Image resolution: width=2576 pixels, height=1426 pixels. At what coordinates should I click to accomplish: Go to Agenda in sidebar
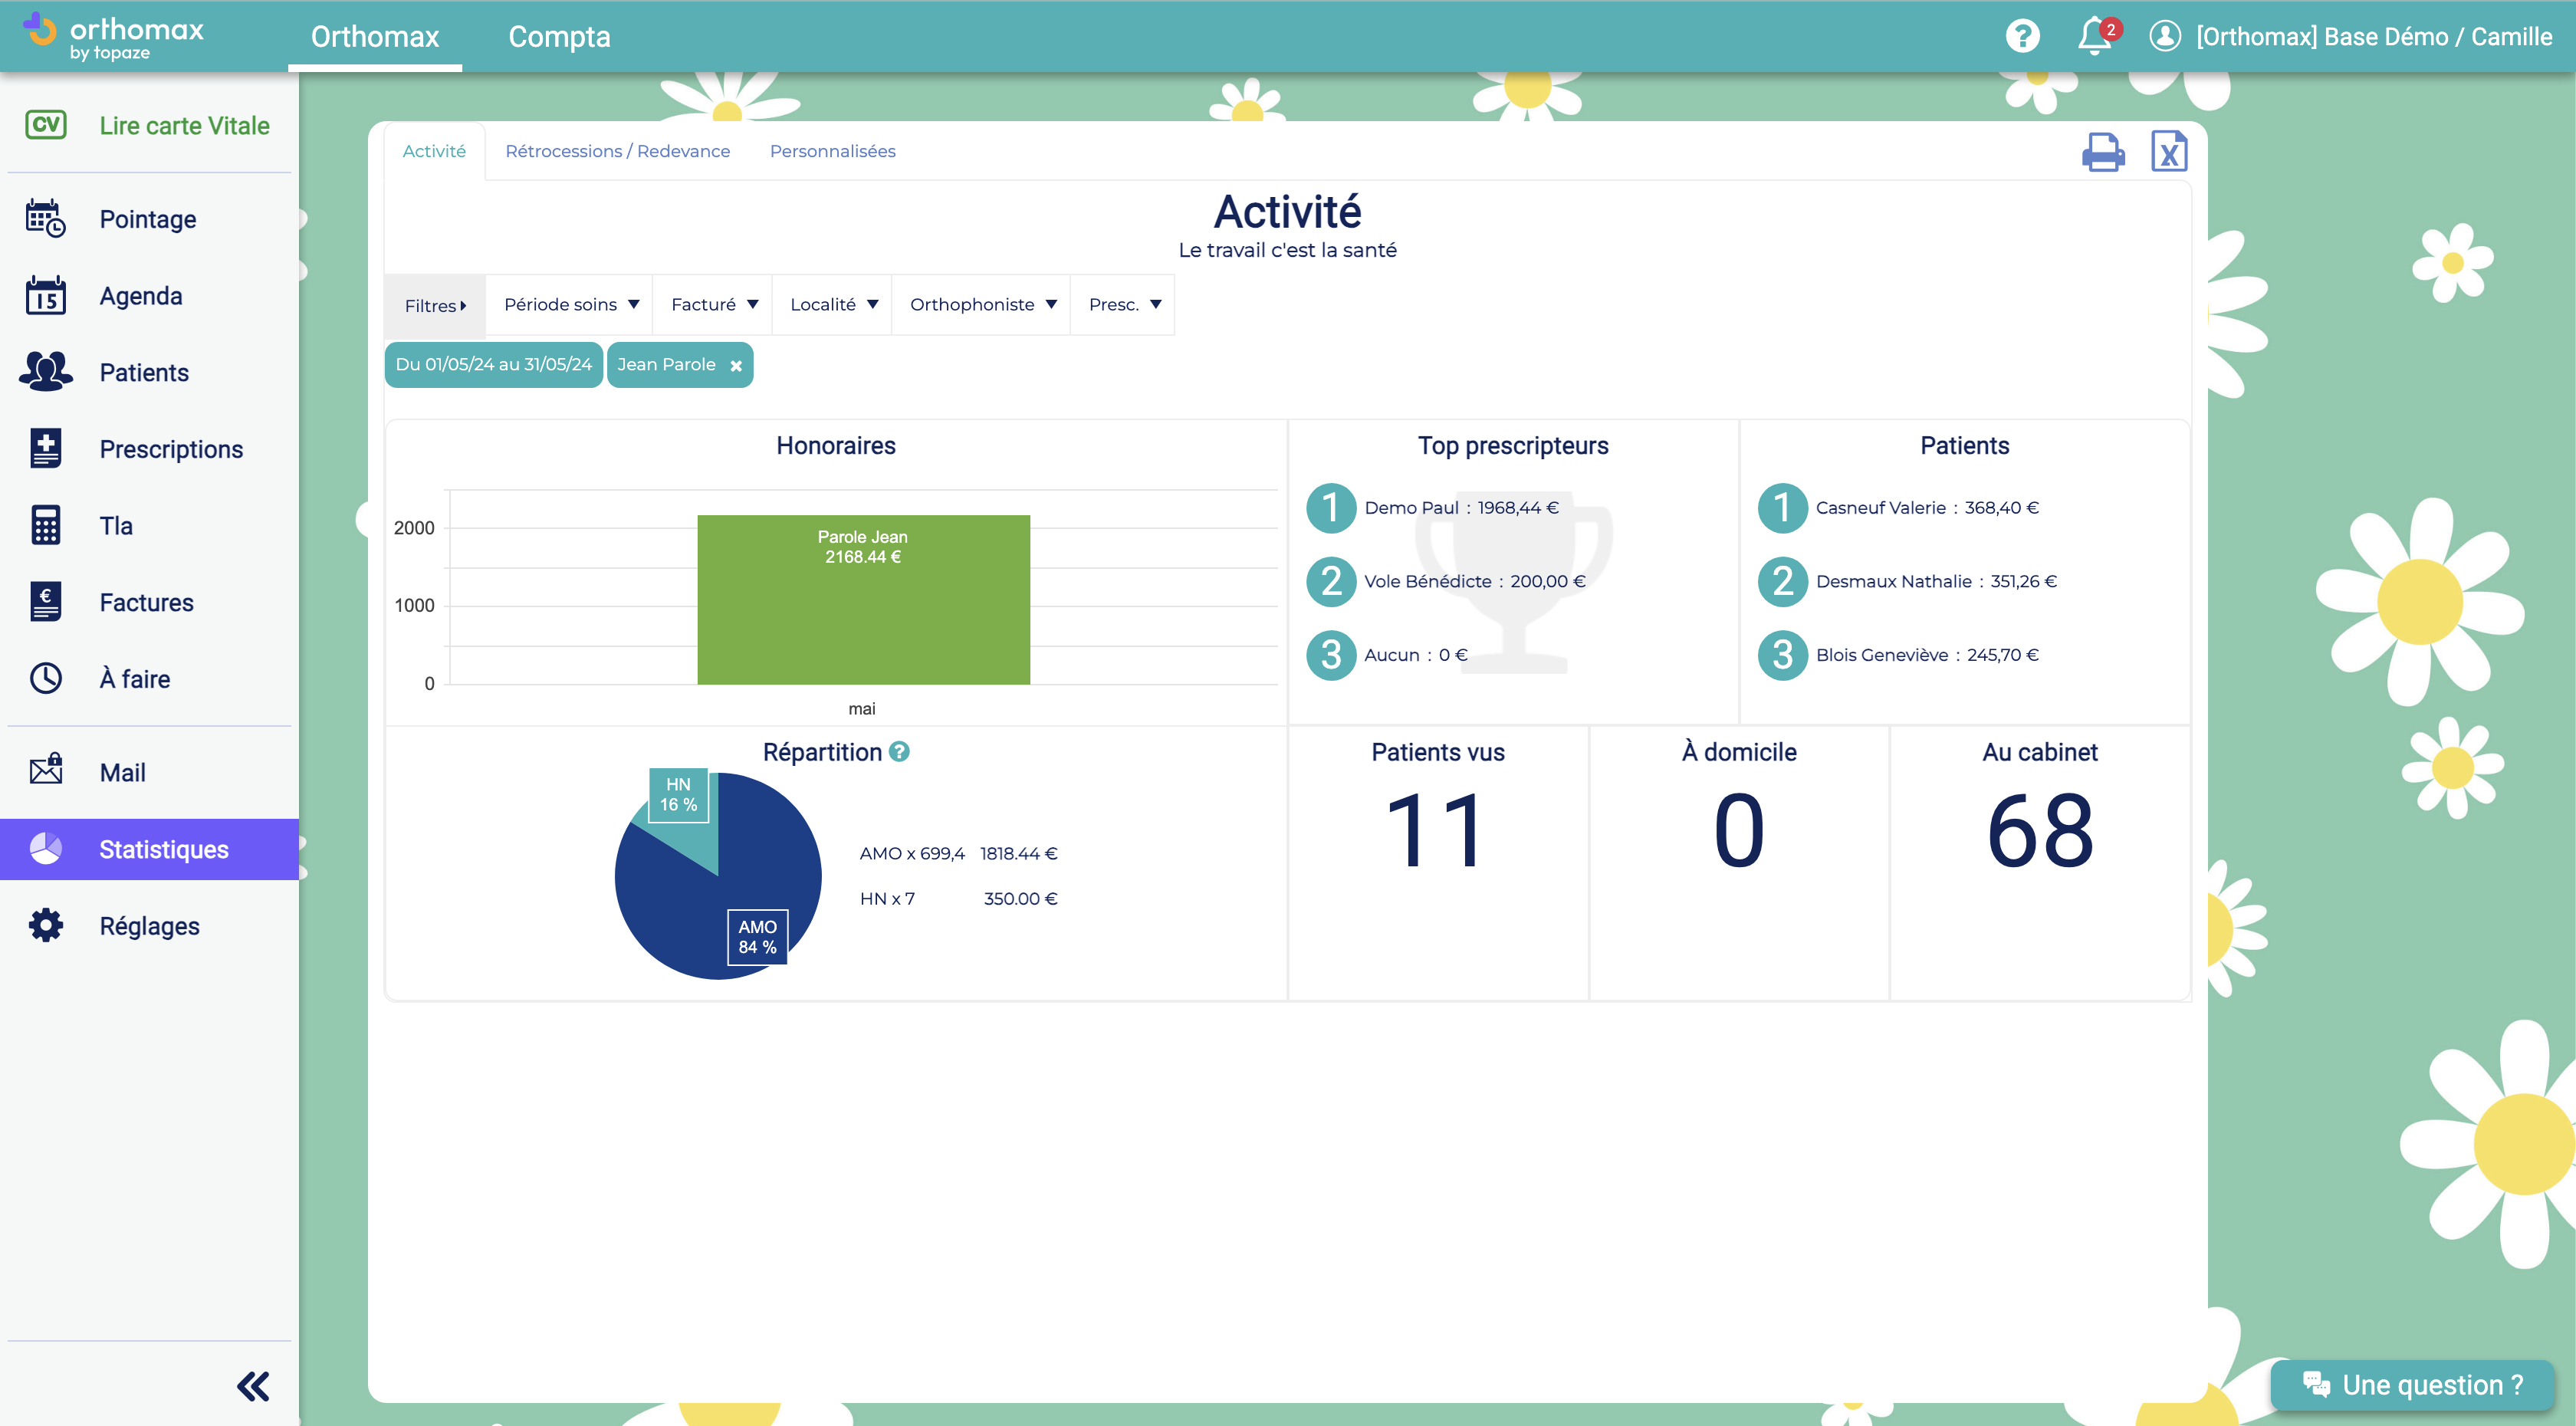tap(150, 296)
